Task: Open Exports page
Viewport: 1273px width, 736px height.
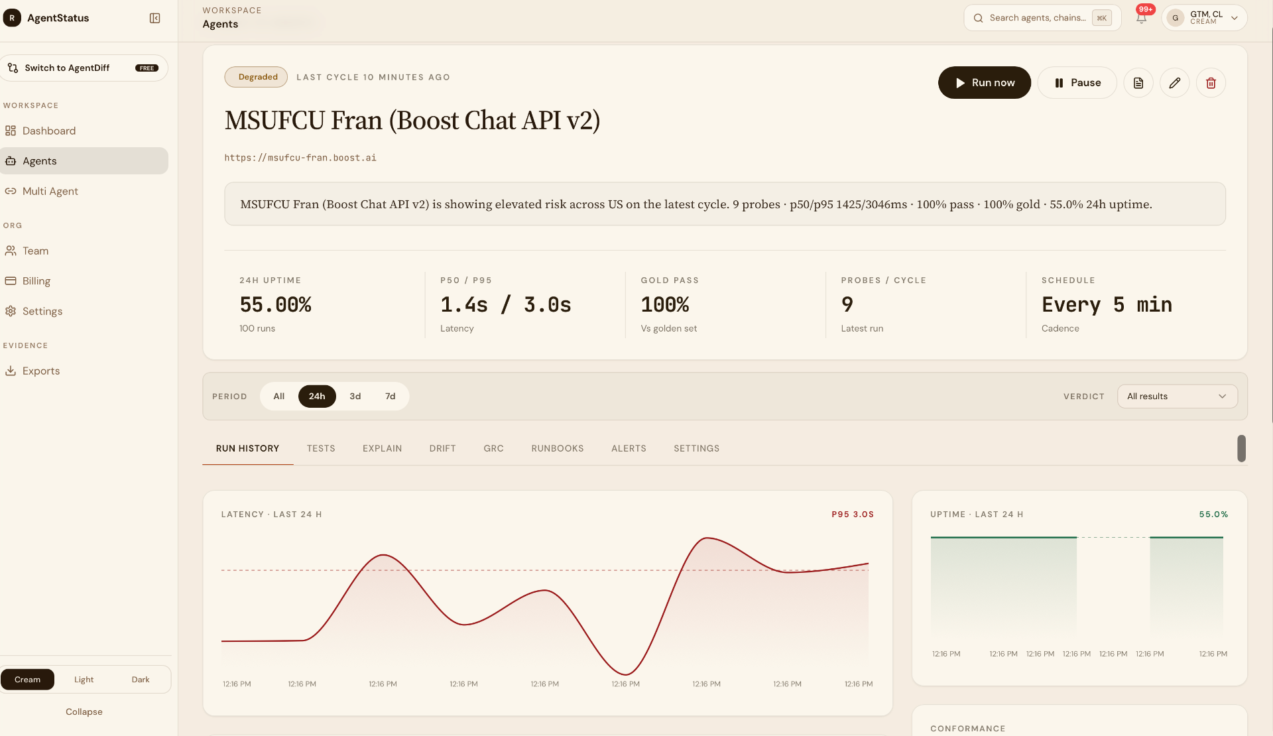Action: coord(84,371)
